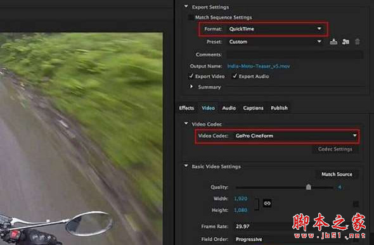
Task: Collapse the Export Settings section
Action: click(186, 7)
